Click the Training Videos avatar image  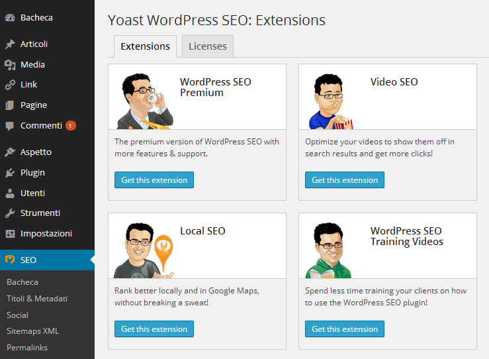click(328, 250)
